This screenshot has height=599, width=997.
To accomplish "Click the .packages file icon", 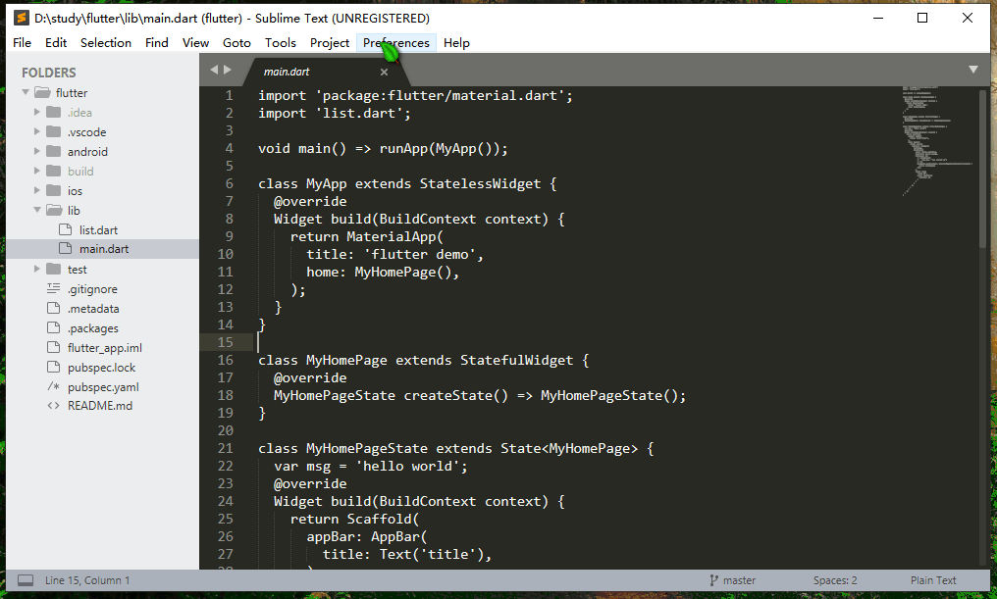I will (53, 327).
